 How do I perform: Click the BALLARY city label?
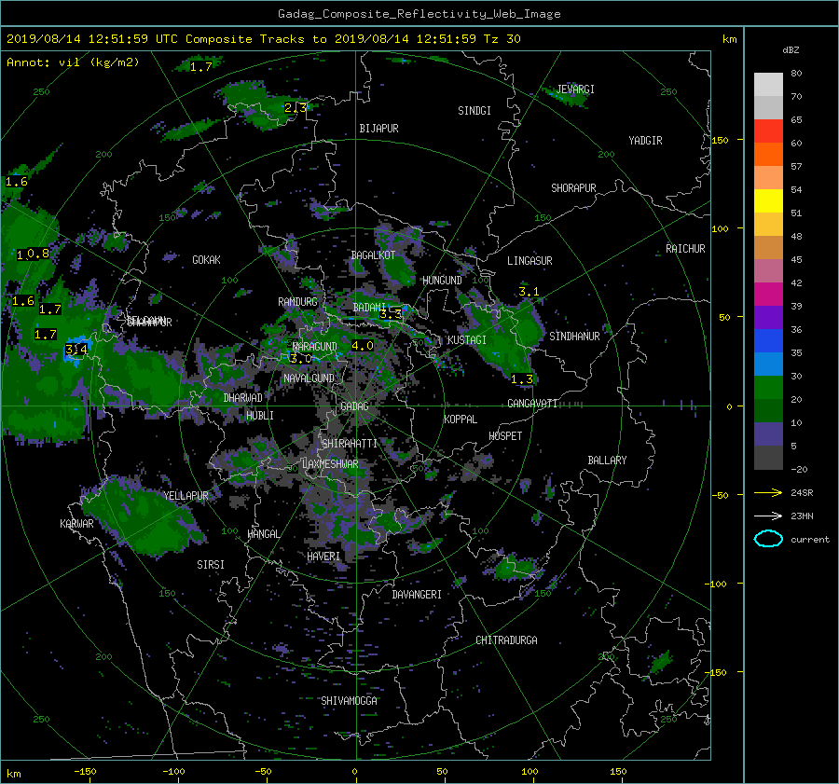(607, 461)
